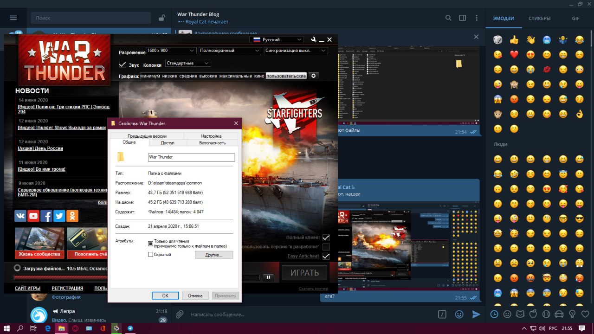Jump to food emoji category

pyautogui.click(x=533, y=314)
